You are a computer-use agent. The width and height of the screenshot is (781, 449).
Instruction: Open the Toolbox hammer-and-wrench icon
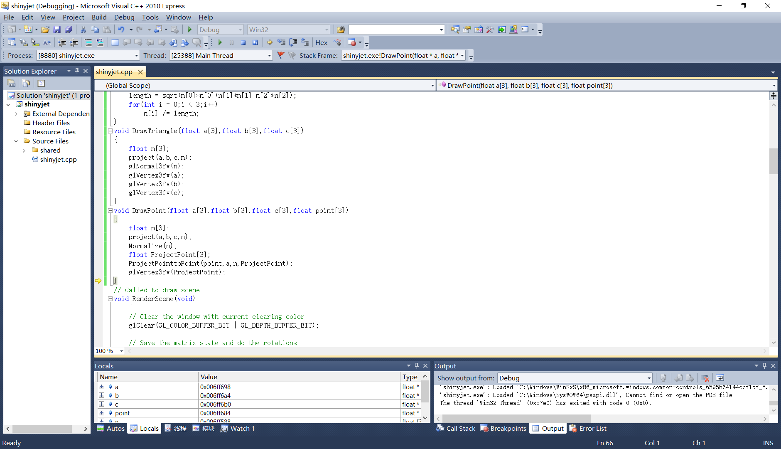490,30
